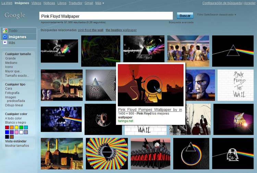
Task: Filter by Cara type
Action: 9,89
